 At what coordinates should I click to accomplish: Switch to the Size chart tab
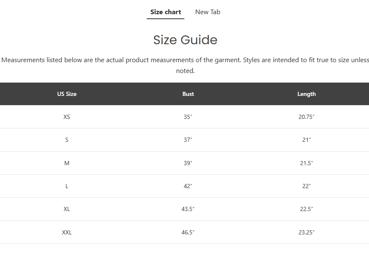165,12
